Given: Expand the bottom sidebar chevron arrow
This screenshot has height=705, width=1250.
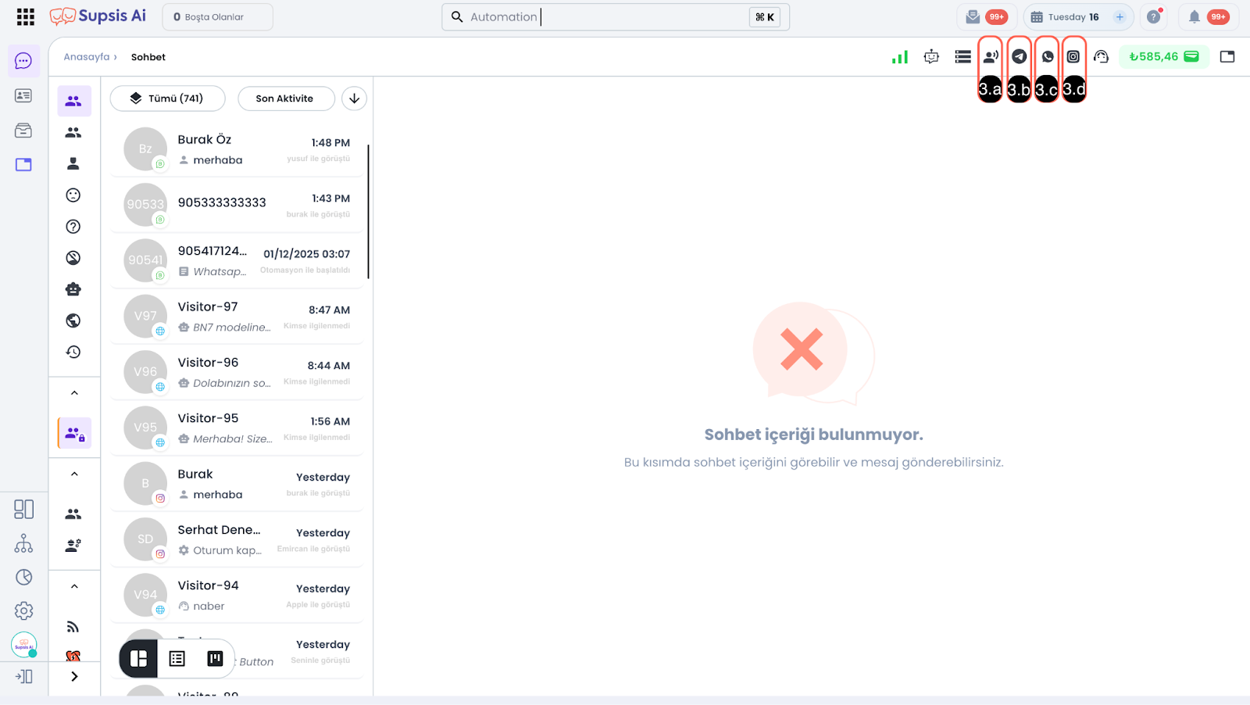Looking at the screenshot, I should click(x=74, y=677).
